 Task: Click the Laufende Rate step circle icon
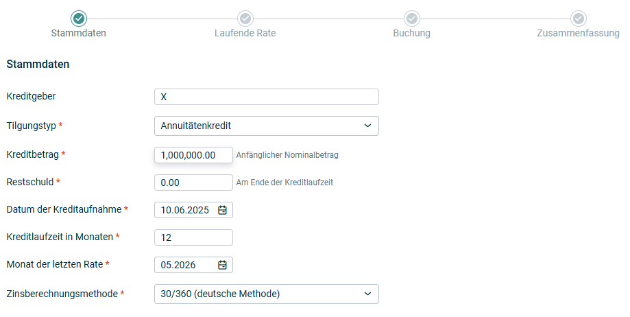[245, 19]
